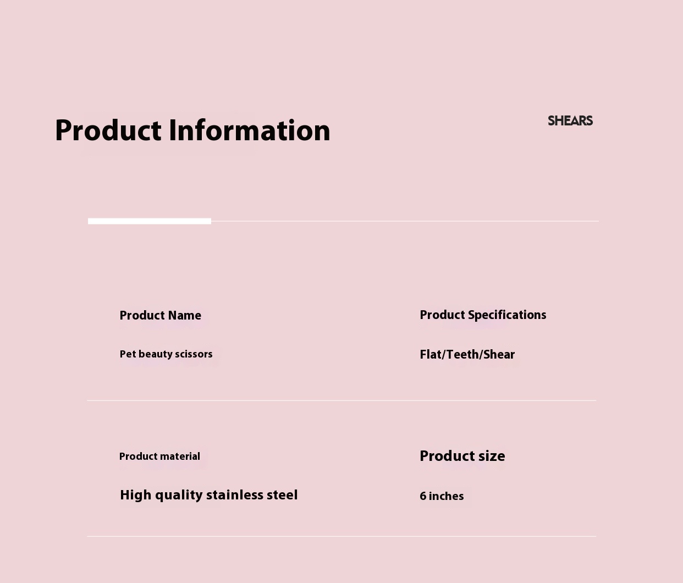Select the "Product material" label
Image resolution: width=683 pixels, height=583 pixels.
159,457
